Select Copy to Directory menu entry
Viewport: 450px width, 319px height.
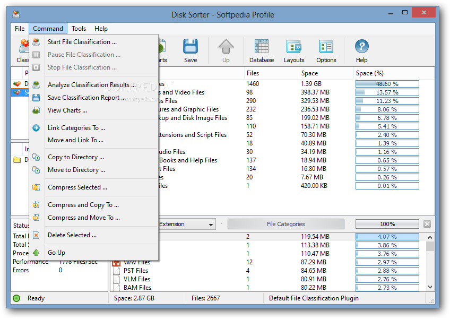click(x=94, y=157)
